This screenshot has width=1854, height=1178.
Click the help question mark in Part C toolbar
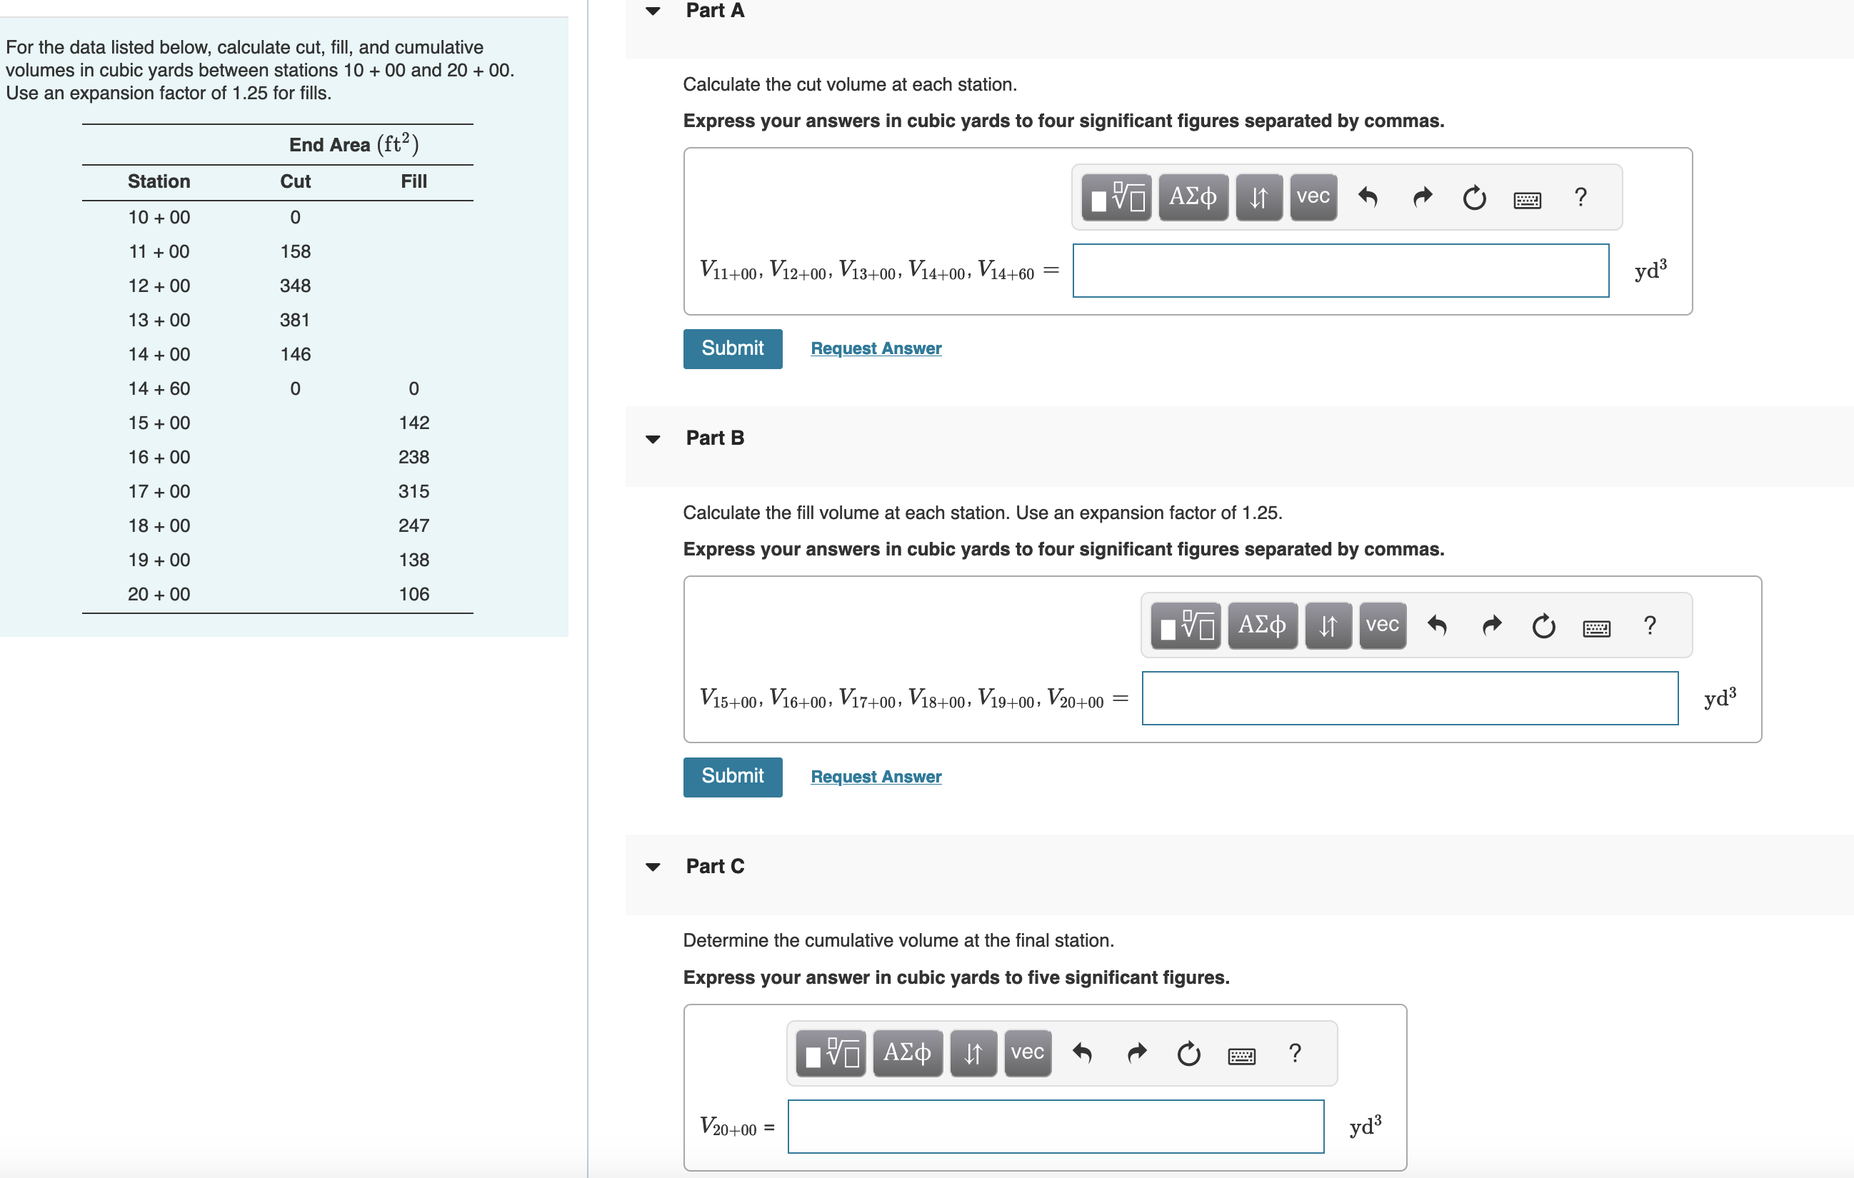(1295, 1052)
